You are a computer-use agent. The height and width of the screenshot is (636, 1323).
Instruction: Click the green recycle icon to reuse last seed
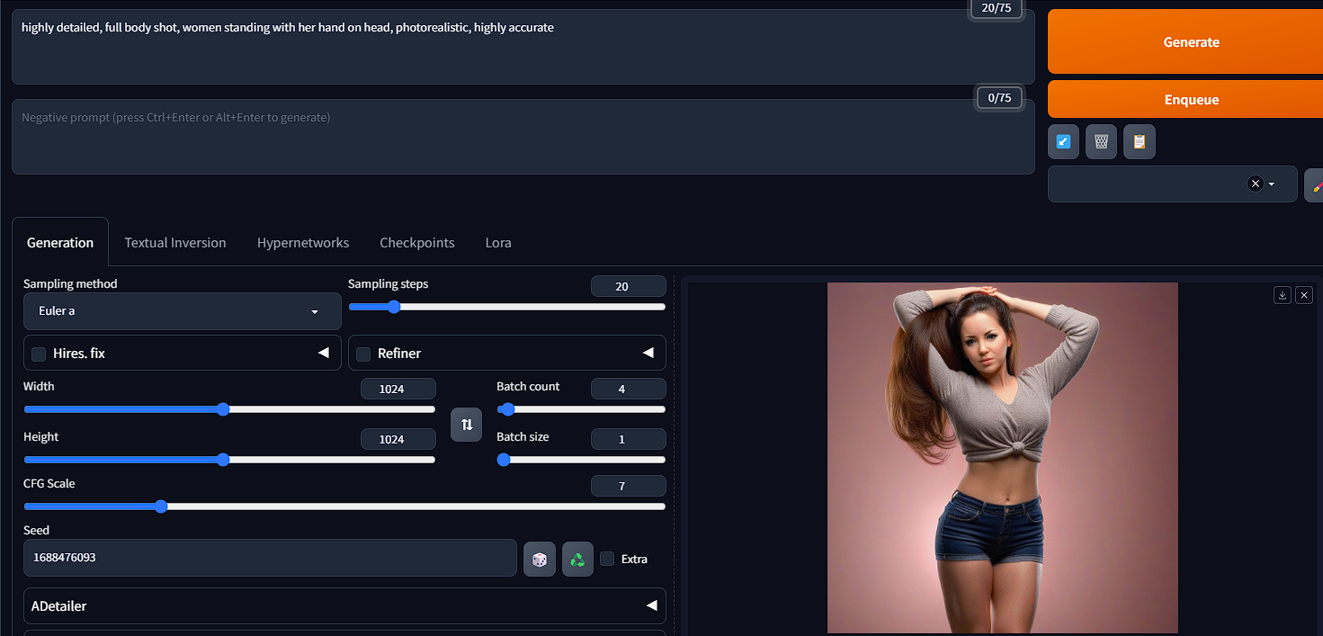point(577,558)
